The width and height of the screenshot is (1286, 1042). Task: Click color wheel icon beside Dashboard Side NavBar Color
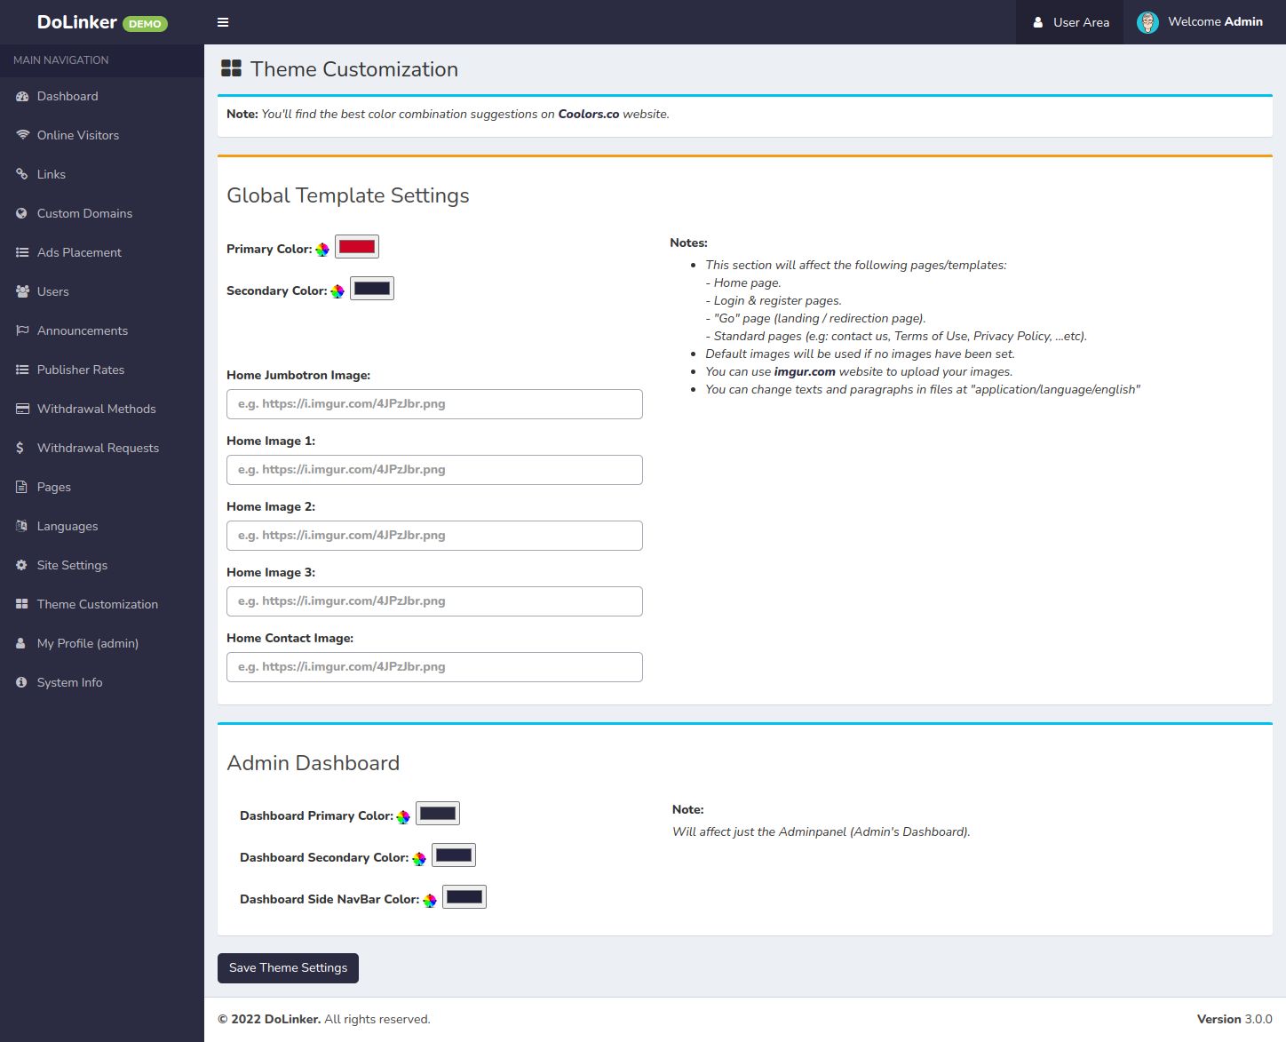(x=430, y=900)
